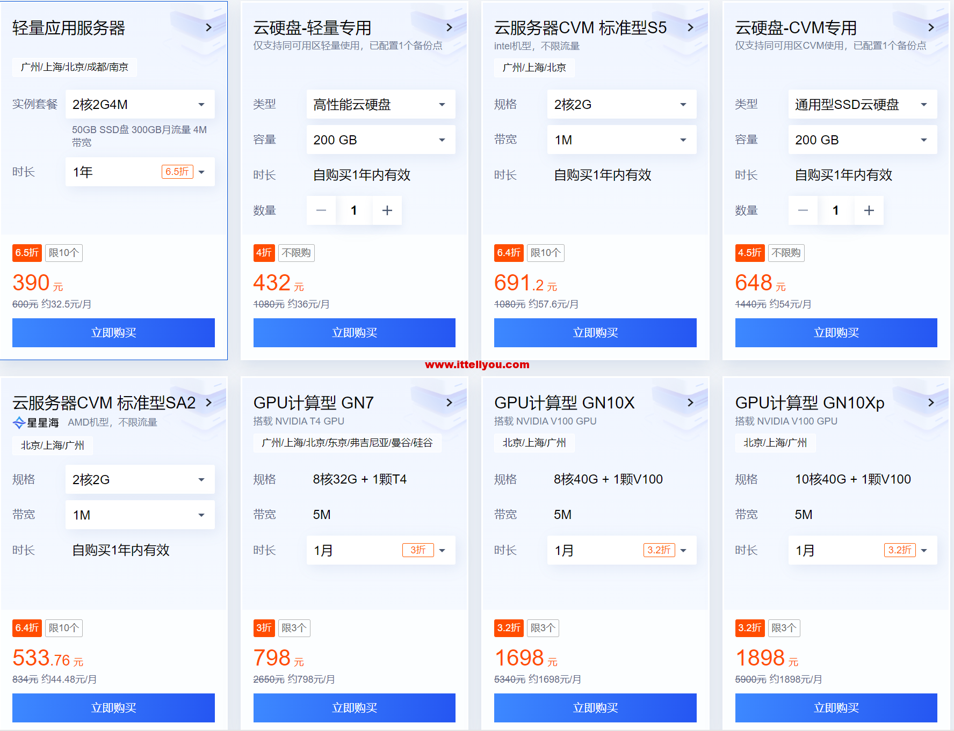Click quantity field on 云硬盘-CVM专用 card
The width and height of the screenshot is (954, 731).
pyautogui.click(x=836, y=210)
